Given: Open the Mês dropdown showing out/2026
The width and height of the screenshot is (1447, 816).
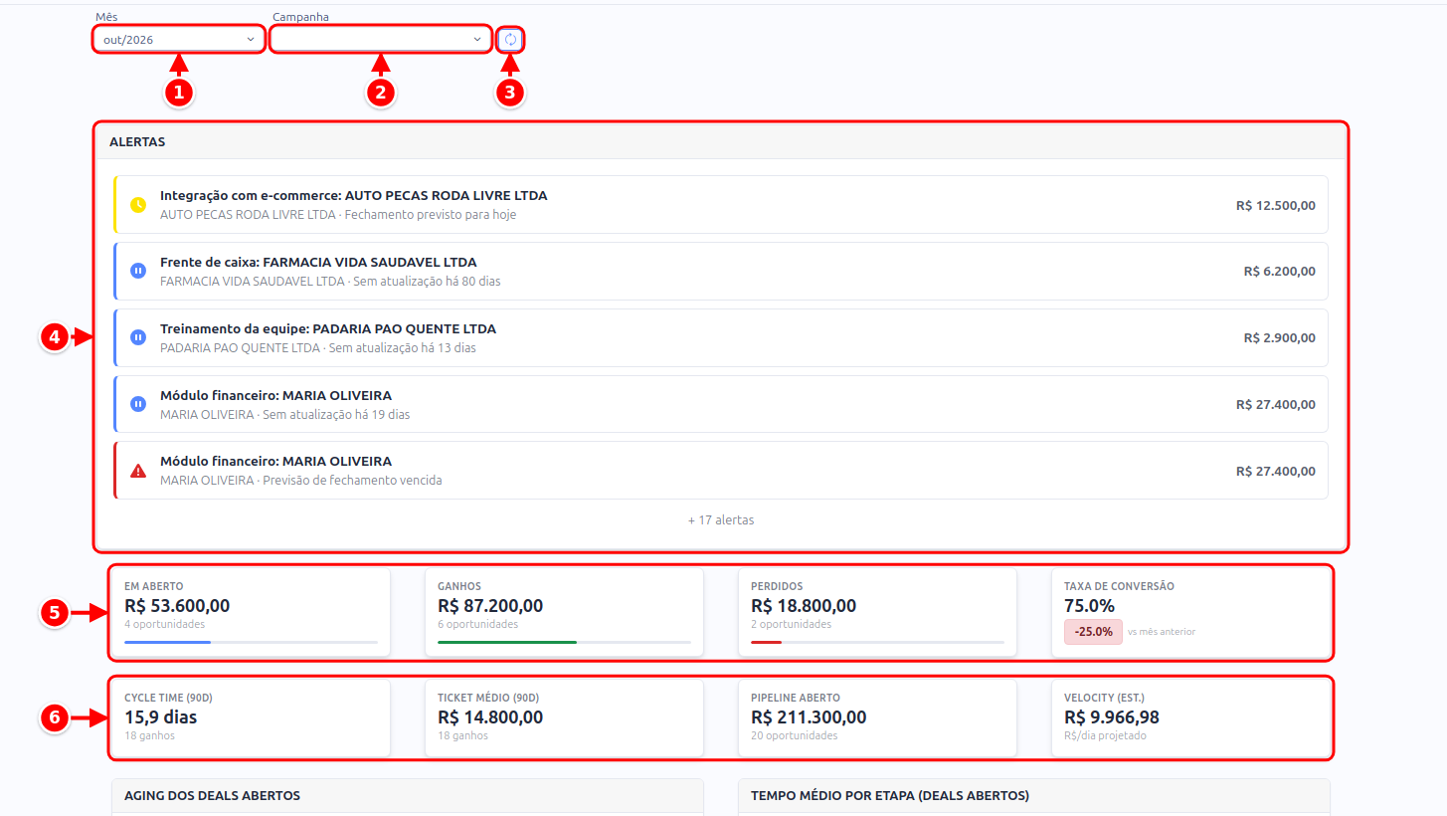Looking at the screenshot, I should tap(179, 40).
